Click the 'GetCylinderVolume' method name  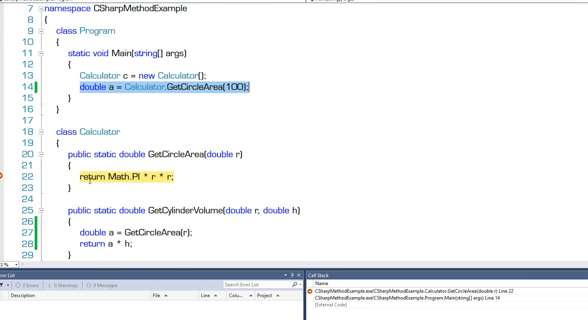coord(185,211)
